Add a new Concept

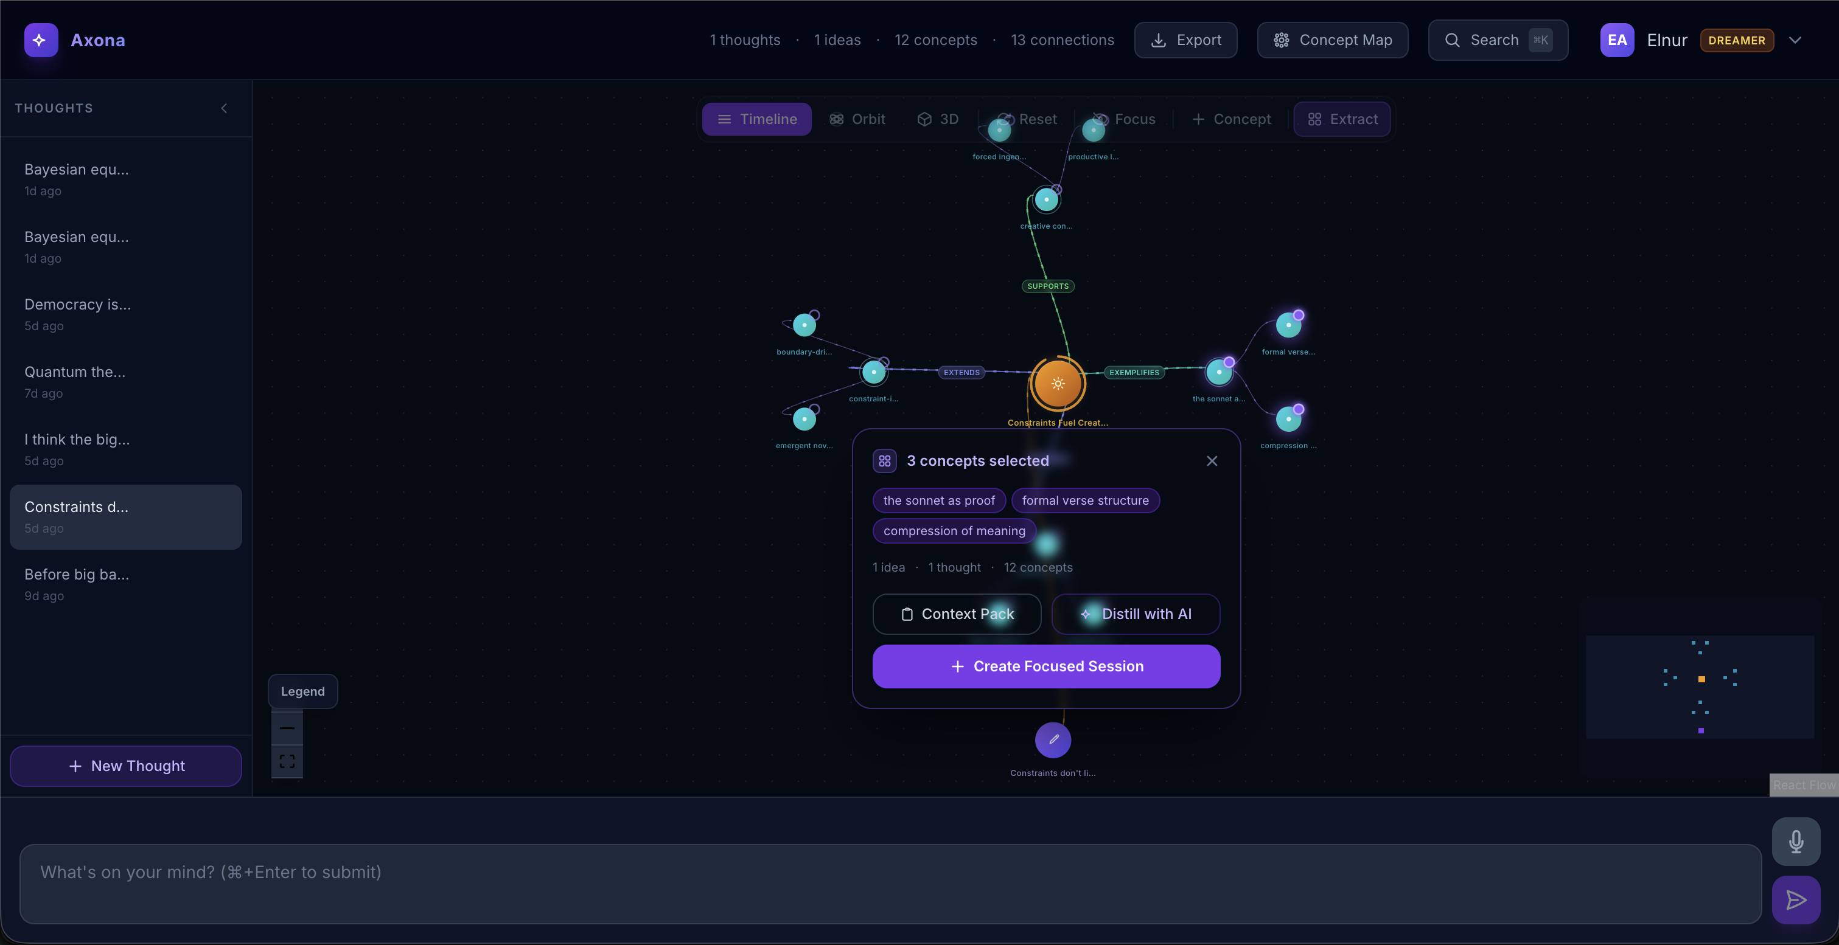[x=1232, y=119]
